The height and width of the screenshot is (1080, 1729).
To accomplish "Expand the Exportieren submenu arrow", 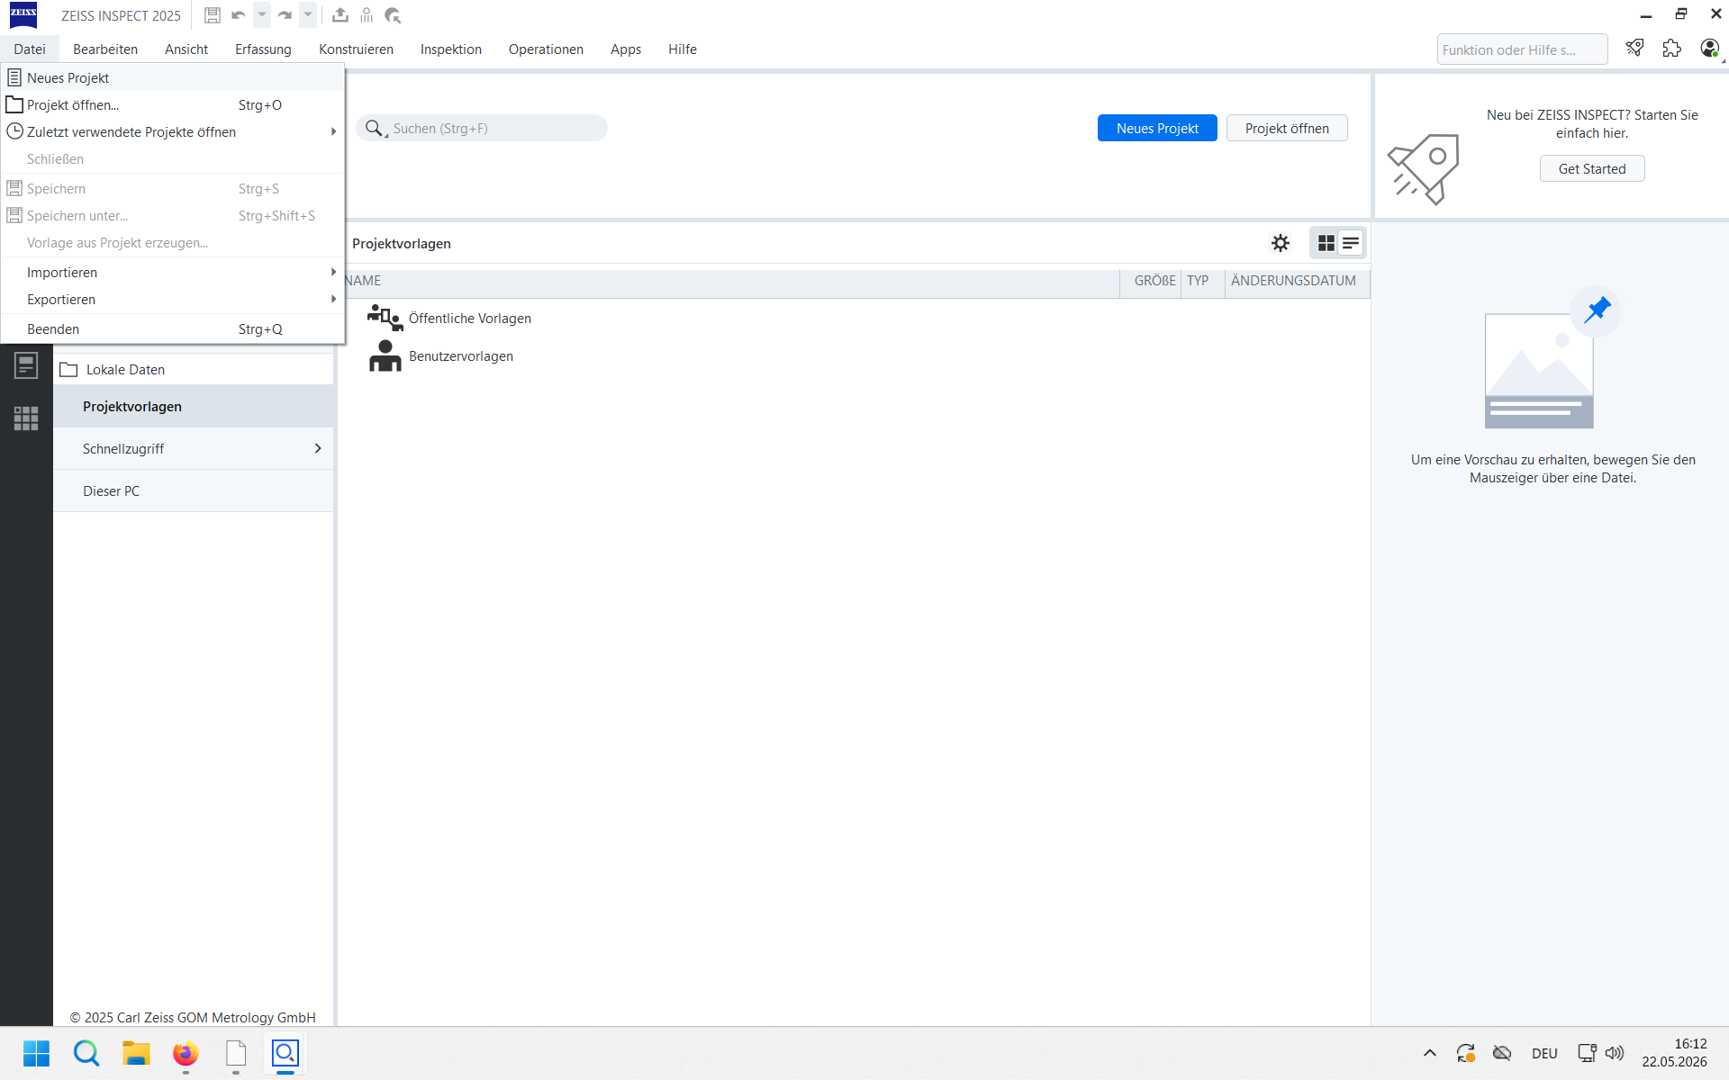I will pyautogui.click(x=333, y=299).
